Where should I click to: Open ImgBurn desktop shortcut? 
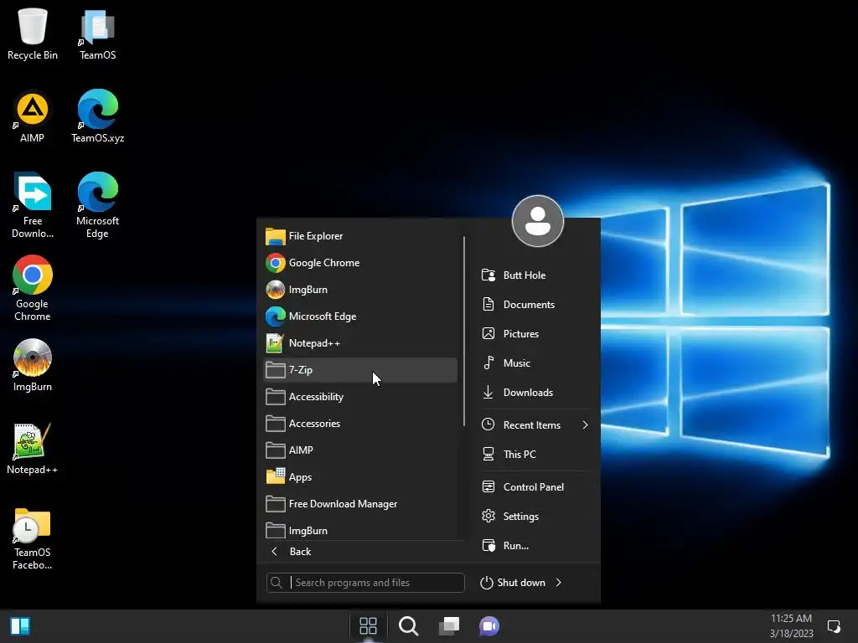tap(33, 365)
